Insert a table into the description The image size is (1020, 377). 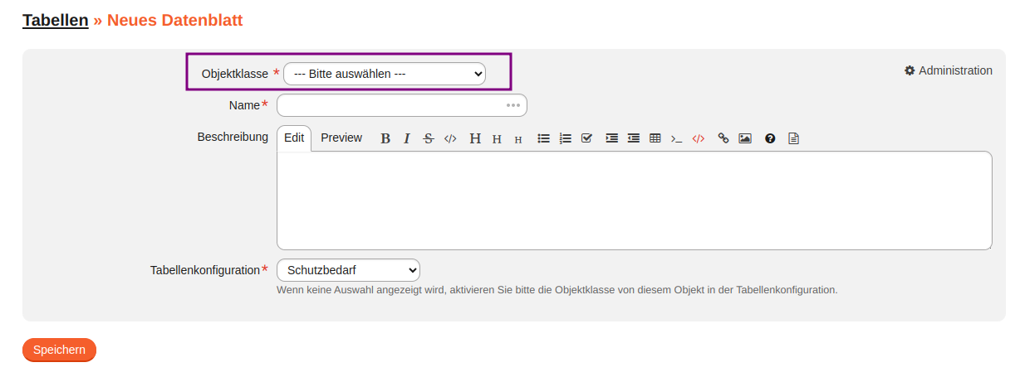pyautogui.click(x=655, y=138)
